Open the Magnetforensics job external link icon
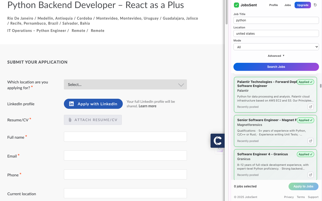Image resolution: width=322 pixels, height=201 pixels. point(311,141)
